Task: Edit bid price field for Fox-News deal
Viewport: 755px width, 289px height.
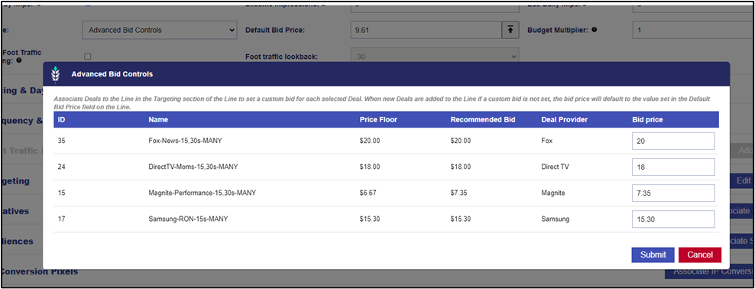Action: 673,141
